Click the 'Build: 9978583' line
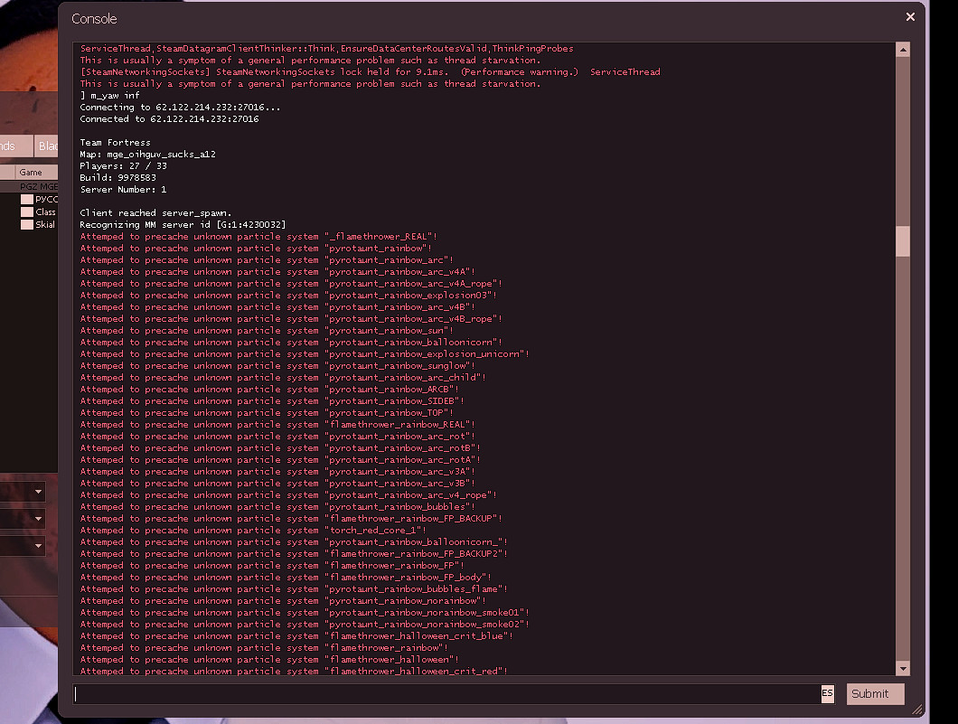This screenshot has height=724, width=958. (x=117, y=177)
